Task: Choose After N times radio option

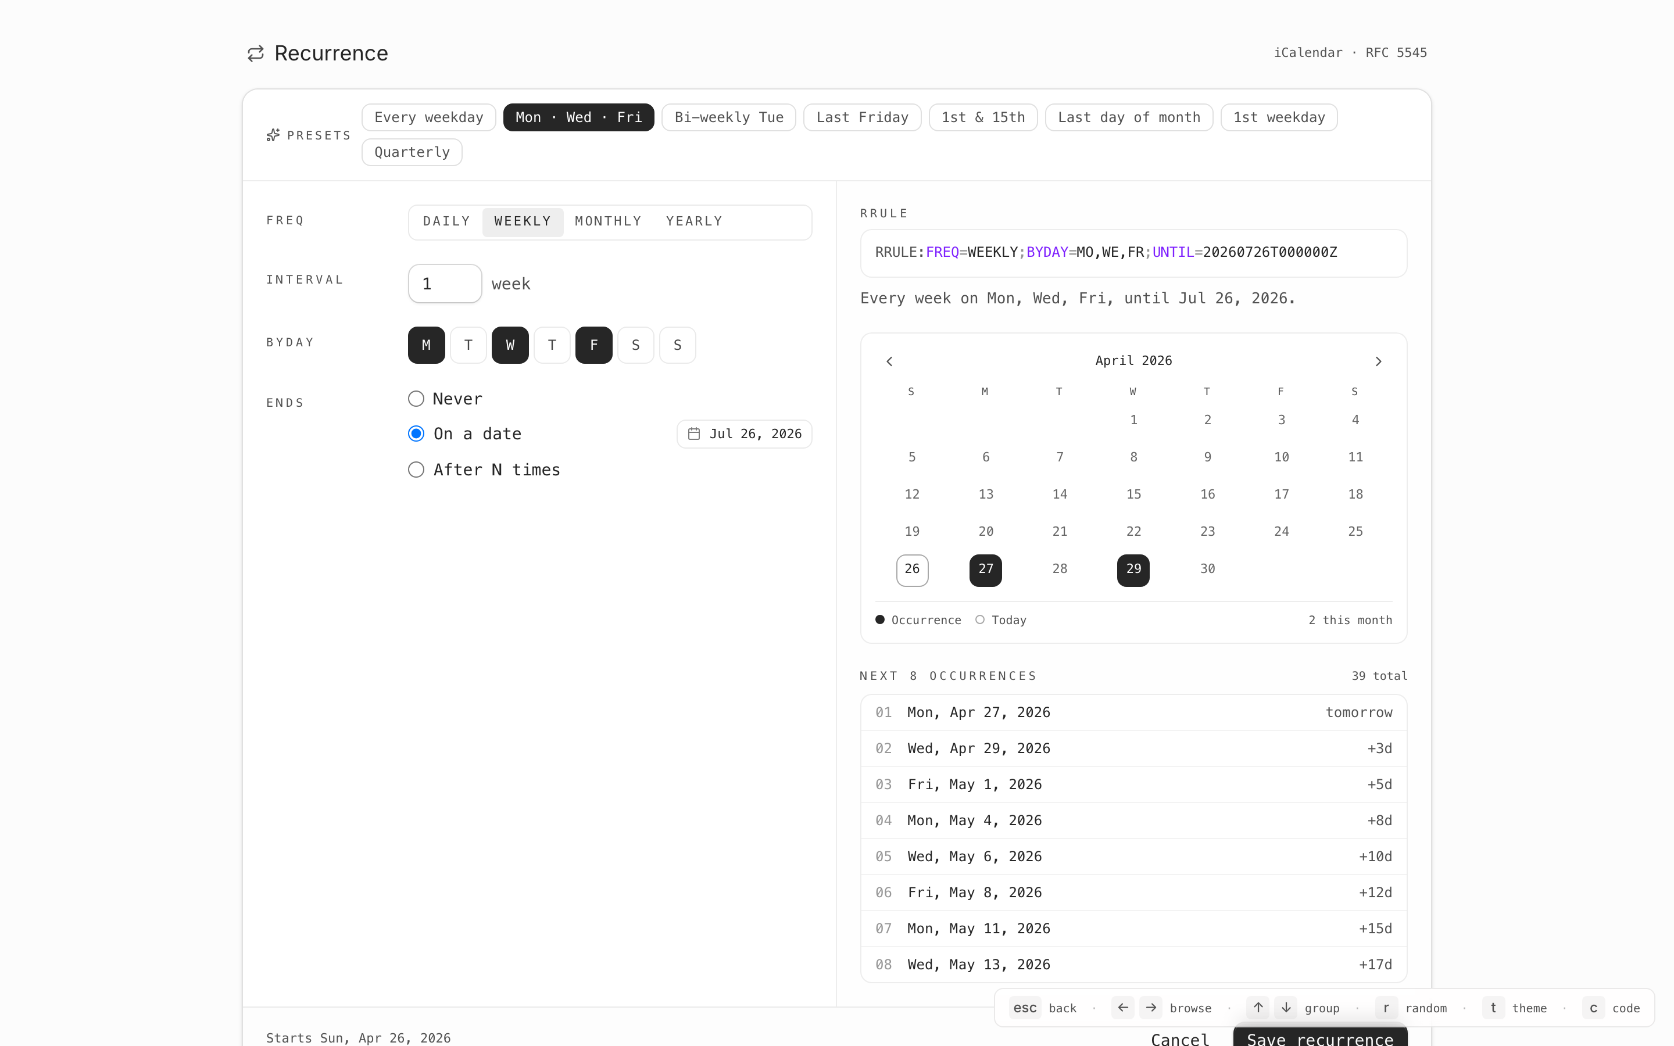Action: pos(416,470)
